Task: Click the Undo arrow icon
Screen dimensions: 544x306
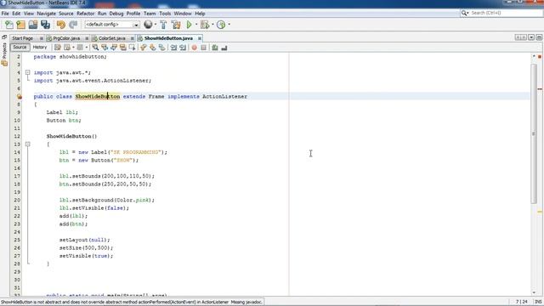Action: (x=61, y=25)
